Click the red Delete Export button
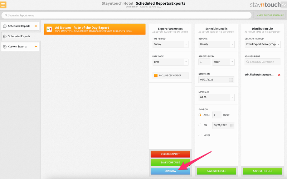 [170, 154]
